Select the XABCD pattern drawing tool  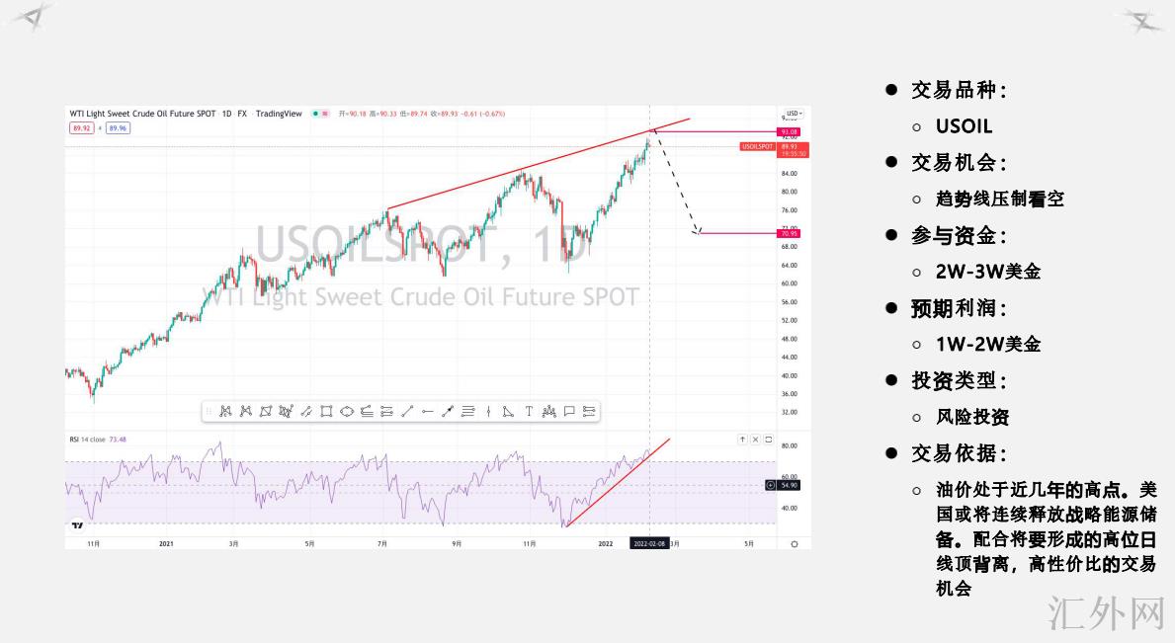pyautogui.click(x=225, y=412)
